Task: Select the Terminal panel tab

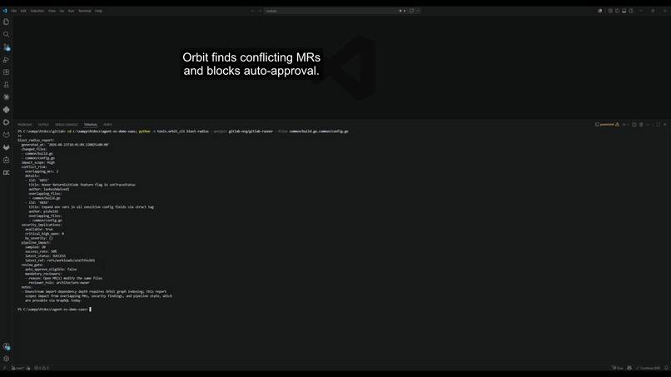Action: click(x=90, y=125)
